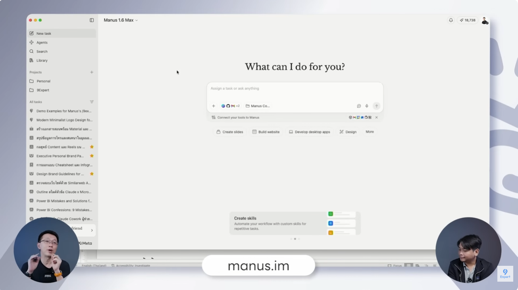
Task: Open the Manus 1.6 Max model dropdown
Action: 121,20
